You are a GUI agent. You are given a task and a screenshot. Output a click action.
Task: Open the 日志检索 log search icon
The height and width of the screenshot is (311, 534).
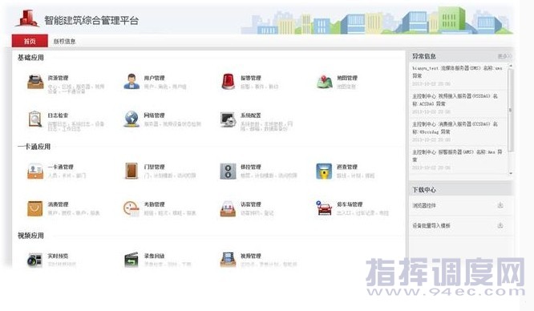tap(35, 119)
